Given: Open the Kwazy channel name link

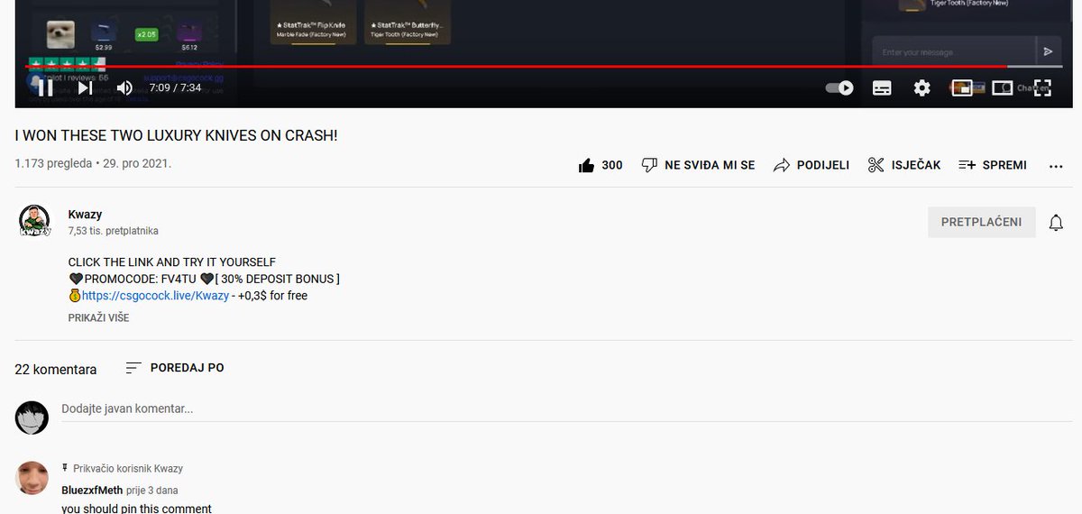Looking at the screenshot, I should (85, 215).
